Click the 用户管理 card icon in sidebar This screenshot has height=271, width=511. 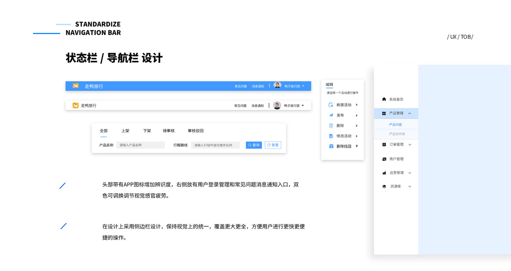(384, 159)
